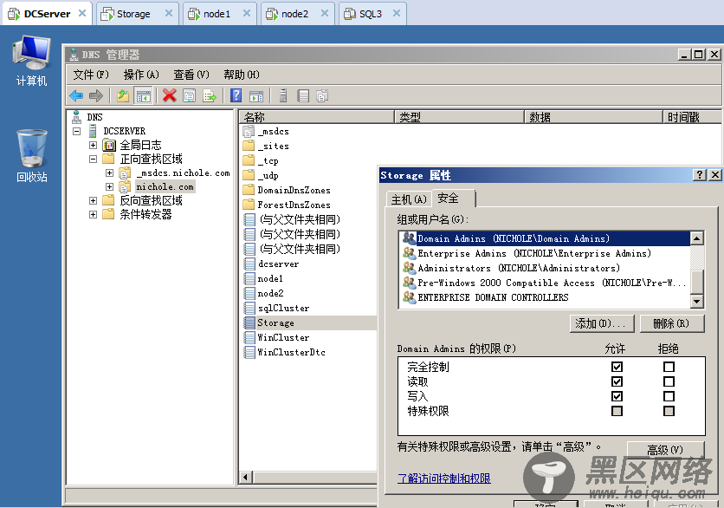
Task: Open the 文件(F) menu
Action: (91, 75)
